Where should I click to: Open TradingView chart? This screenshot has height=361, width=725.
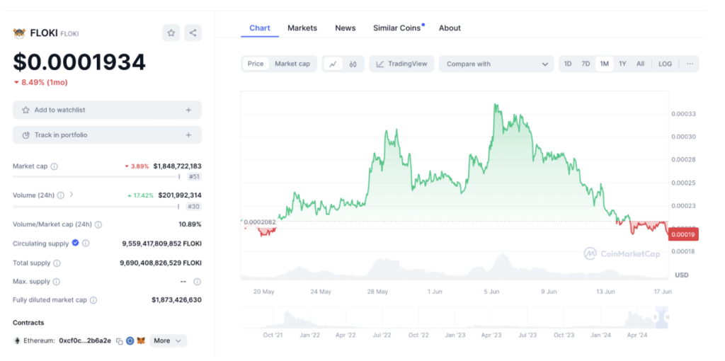pos(401,64)
